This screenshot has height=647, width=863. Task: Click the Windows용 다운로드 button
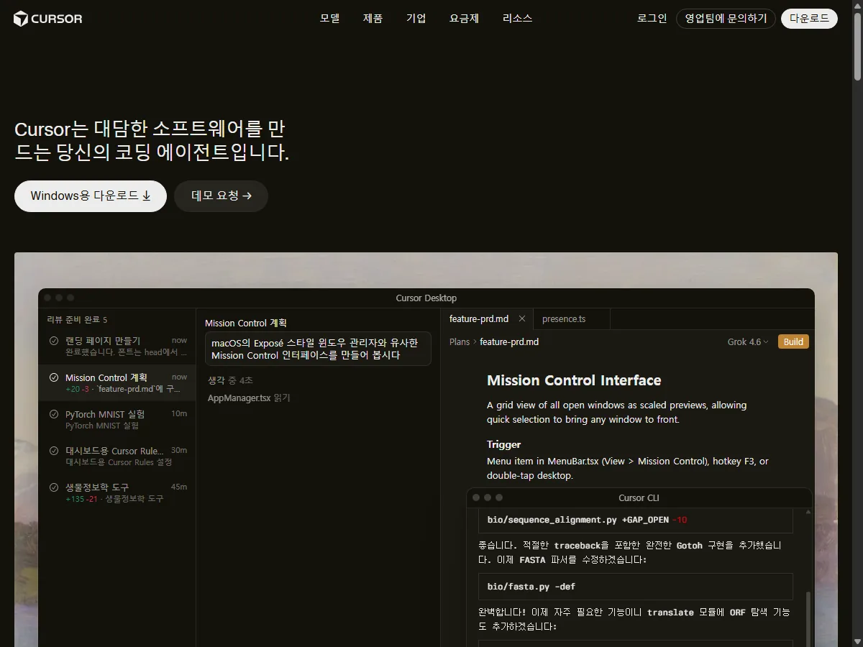(91, 196)
